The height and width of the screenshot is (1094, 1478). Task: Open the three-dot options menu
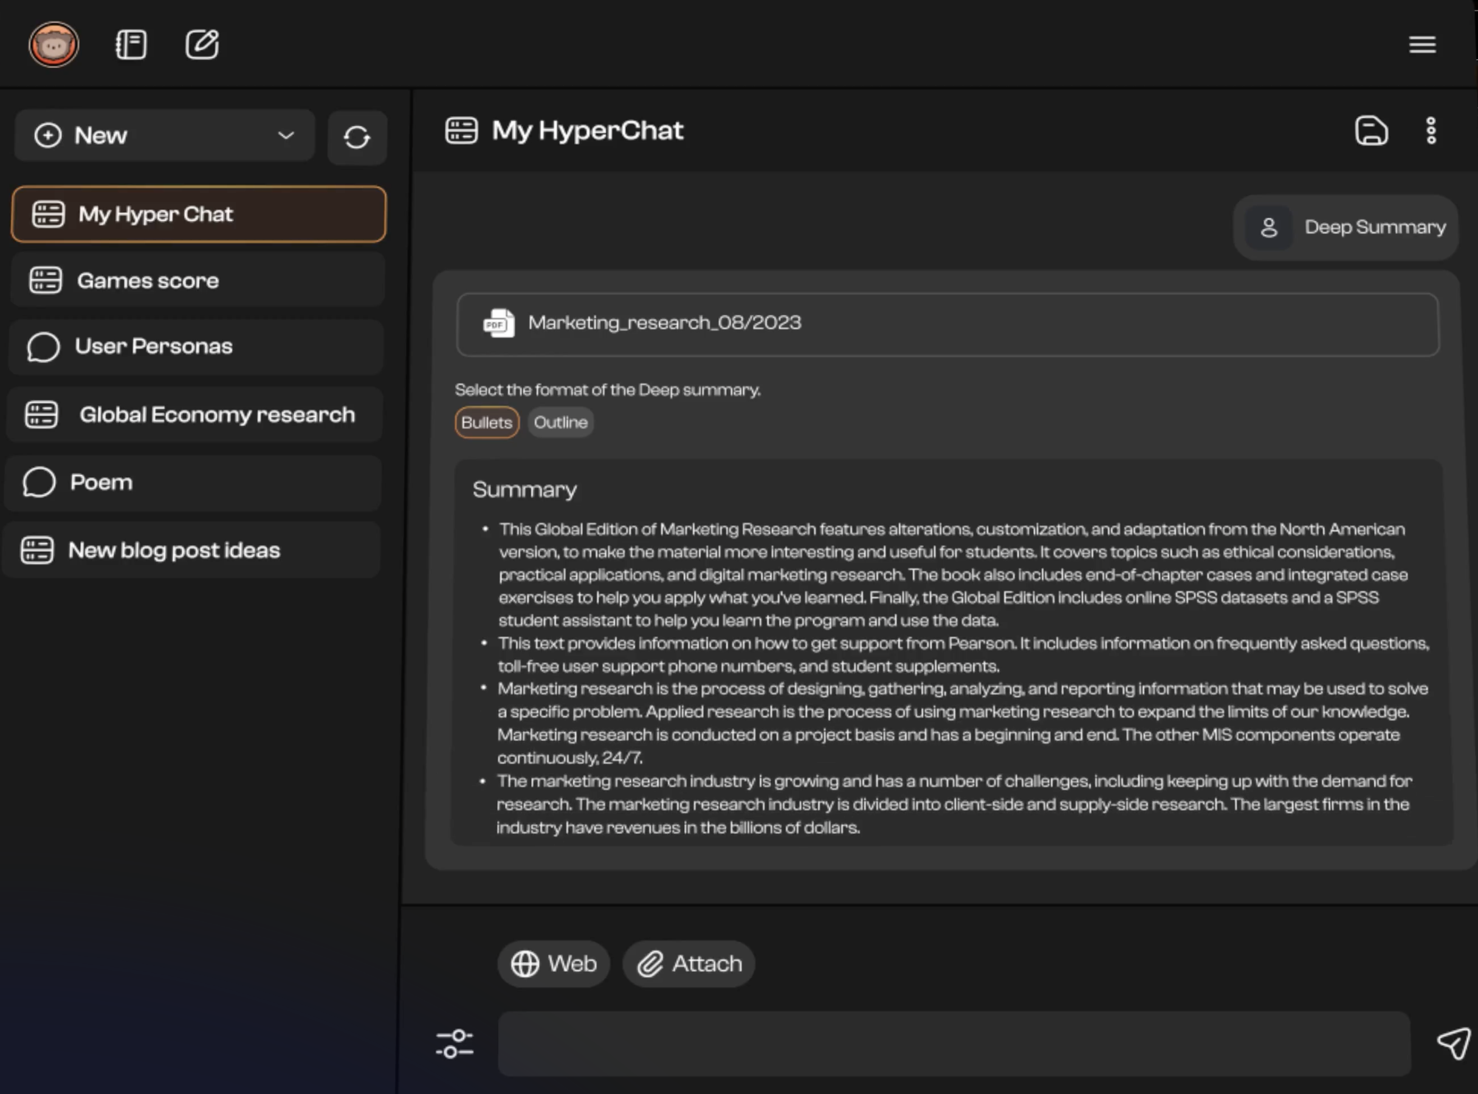pos(1431,131)
